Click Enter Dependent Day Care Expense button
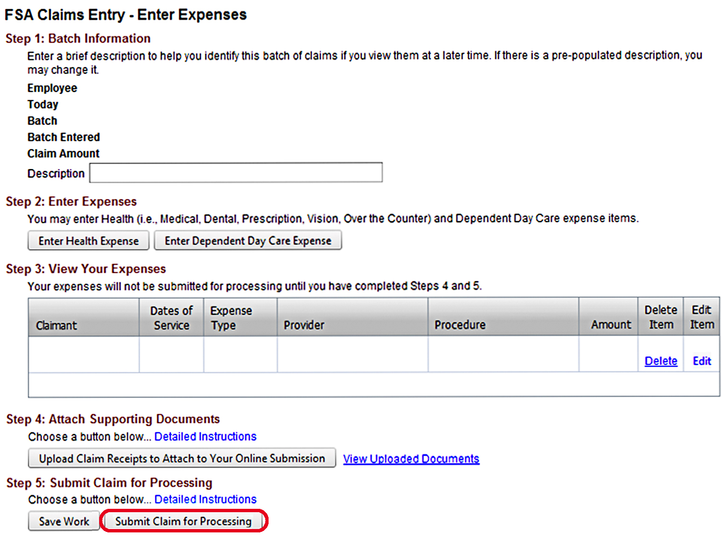This screenshot has height=543, width=722. [248, 240]
